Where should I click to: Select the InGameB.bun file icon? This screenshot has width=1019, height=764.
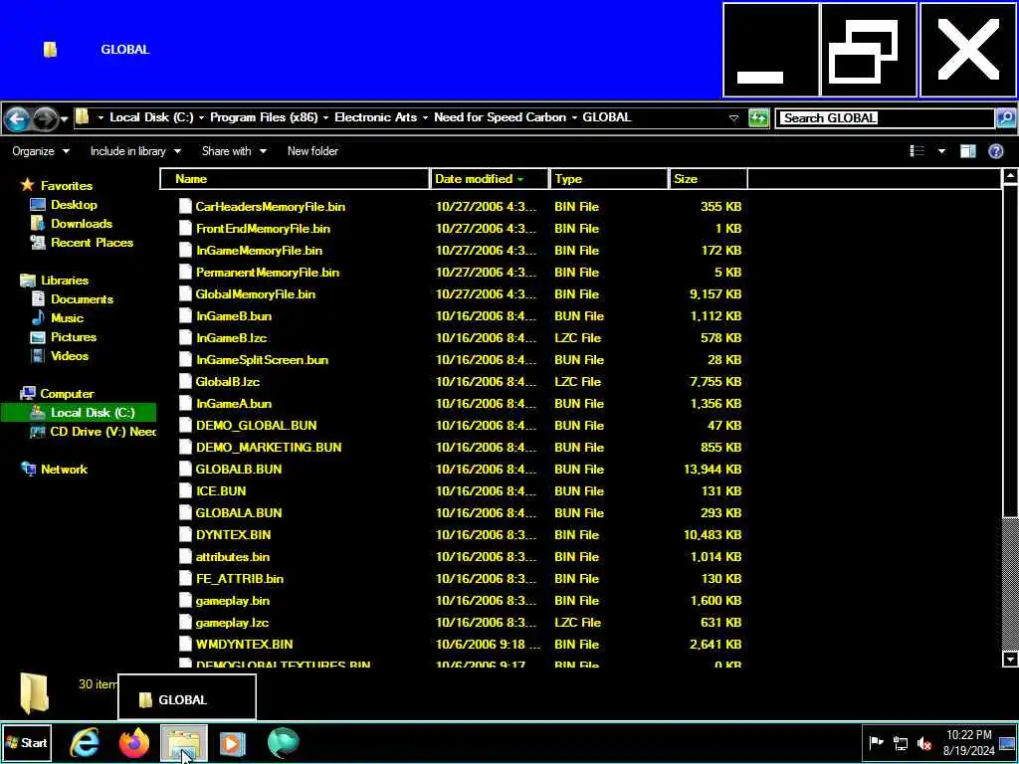point(185,315)
